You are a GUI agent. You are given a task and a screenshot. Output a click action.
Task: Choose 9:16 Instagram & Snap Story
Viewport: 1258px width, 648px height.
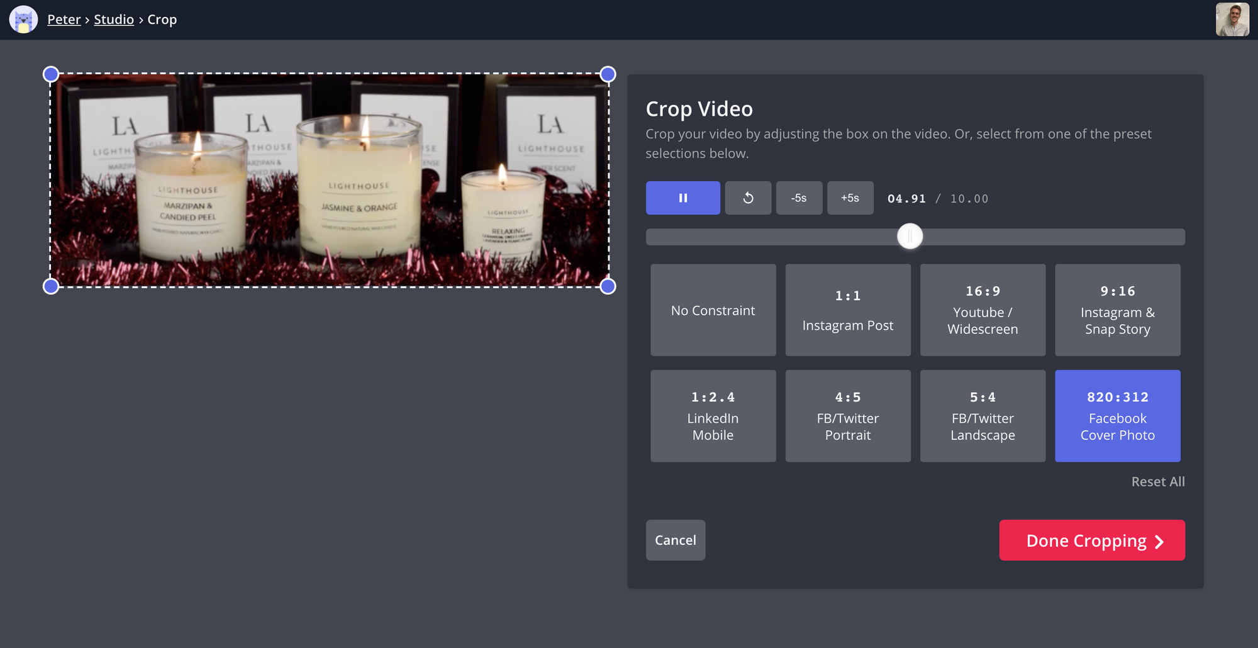(1117, 310)
